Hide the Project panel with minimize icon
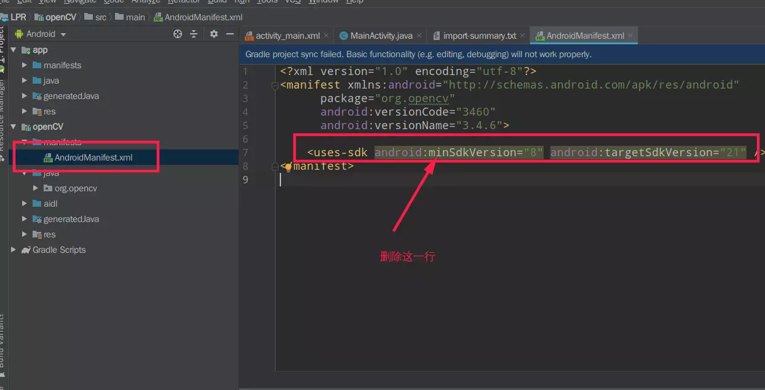Image resolution: width=765 pixels, height=390 pixels. click(230, 34)
